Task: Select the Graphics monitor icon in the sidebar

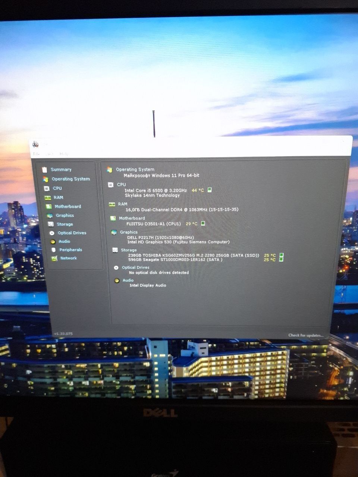Action: tap(50, 216)
